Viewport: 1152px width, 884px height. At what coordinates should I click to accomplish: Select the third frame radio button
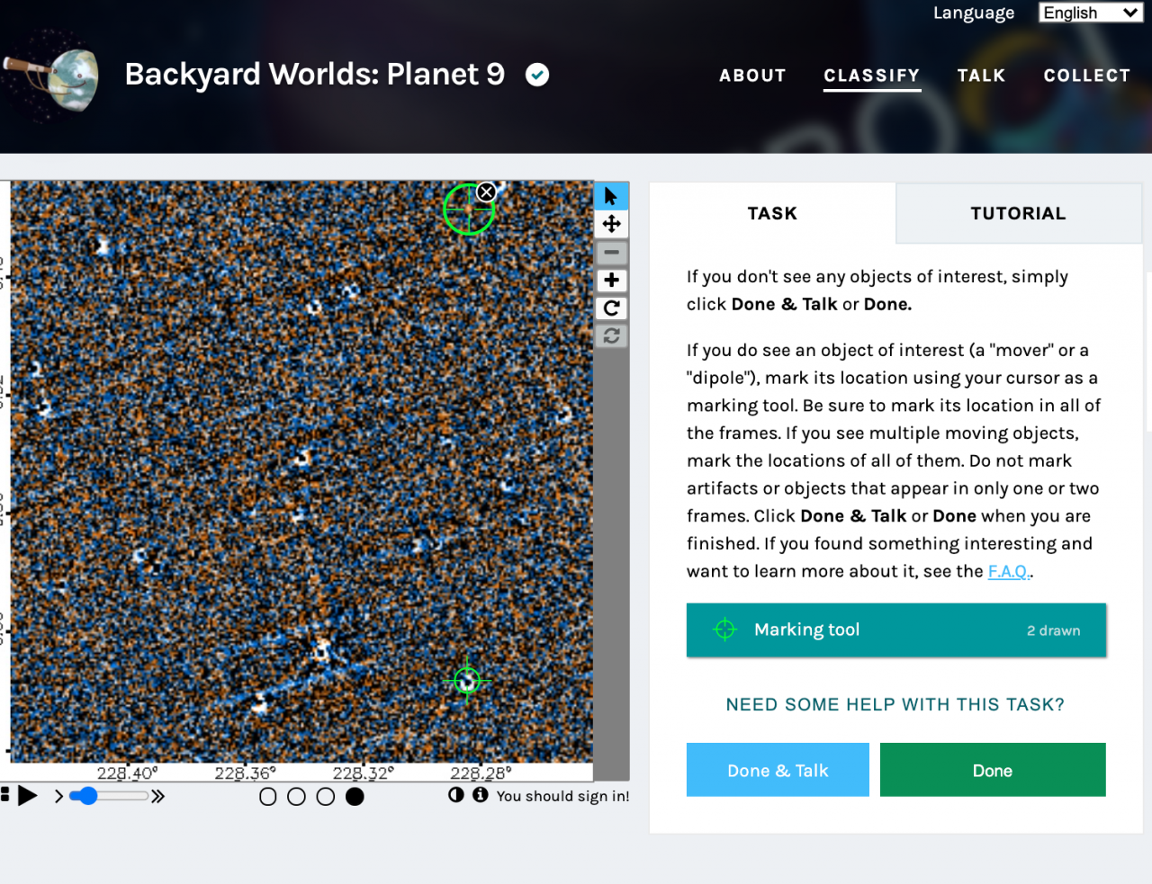[x=326, y=797]
